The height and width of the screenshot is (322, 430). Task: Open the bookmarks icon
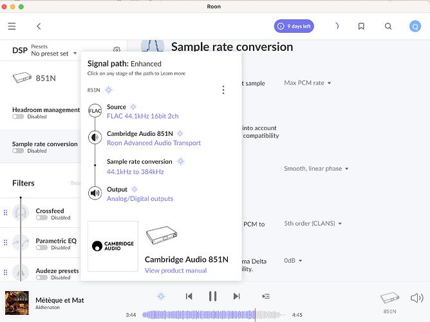361,26
